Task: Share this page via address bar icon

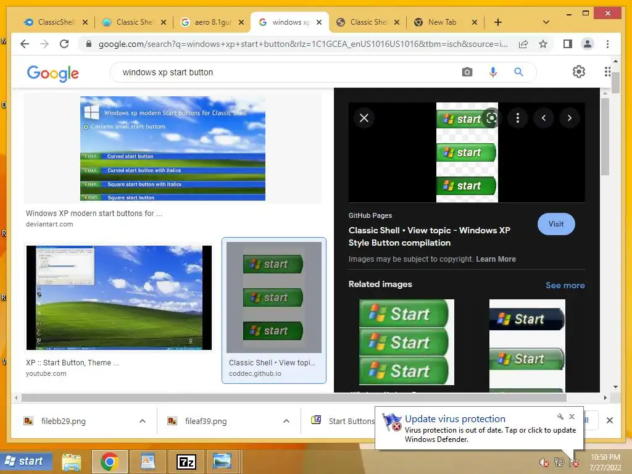Action: tap(523, 44)
